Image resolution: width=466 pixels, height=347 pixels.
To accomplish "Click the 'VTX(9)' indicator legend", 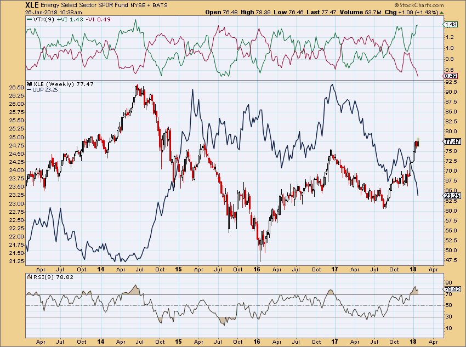I will tap(43, 19).
